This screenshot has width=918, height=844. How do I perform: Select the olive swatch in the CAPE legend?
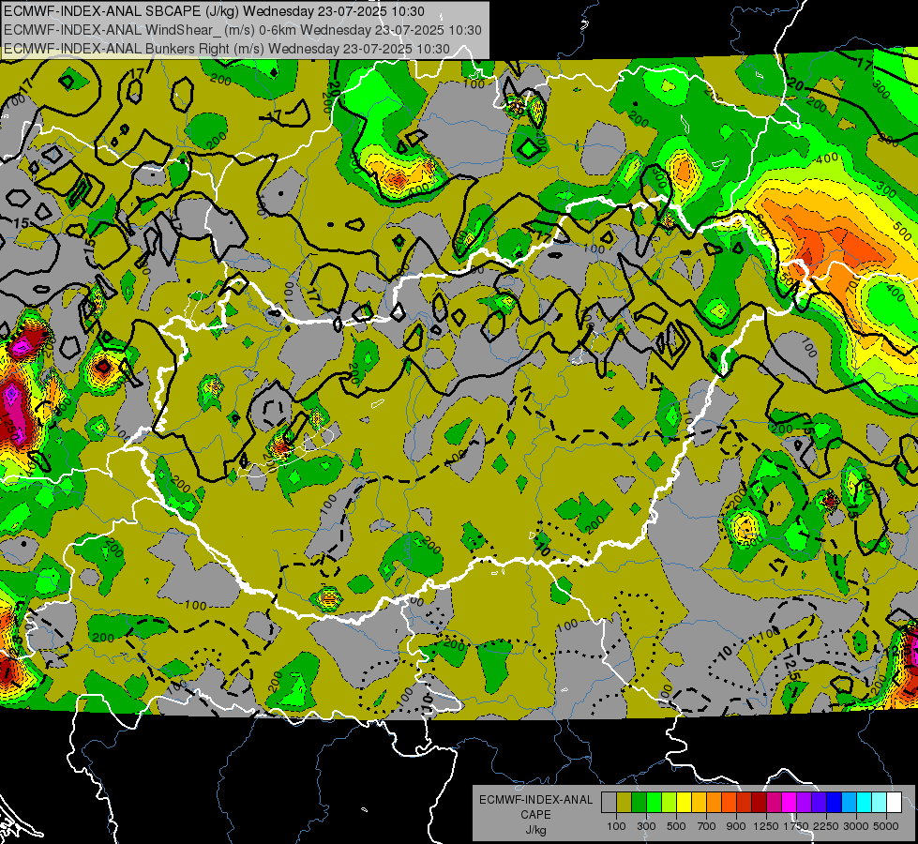click(x=625, y=803)
